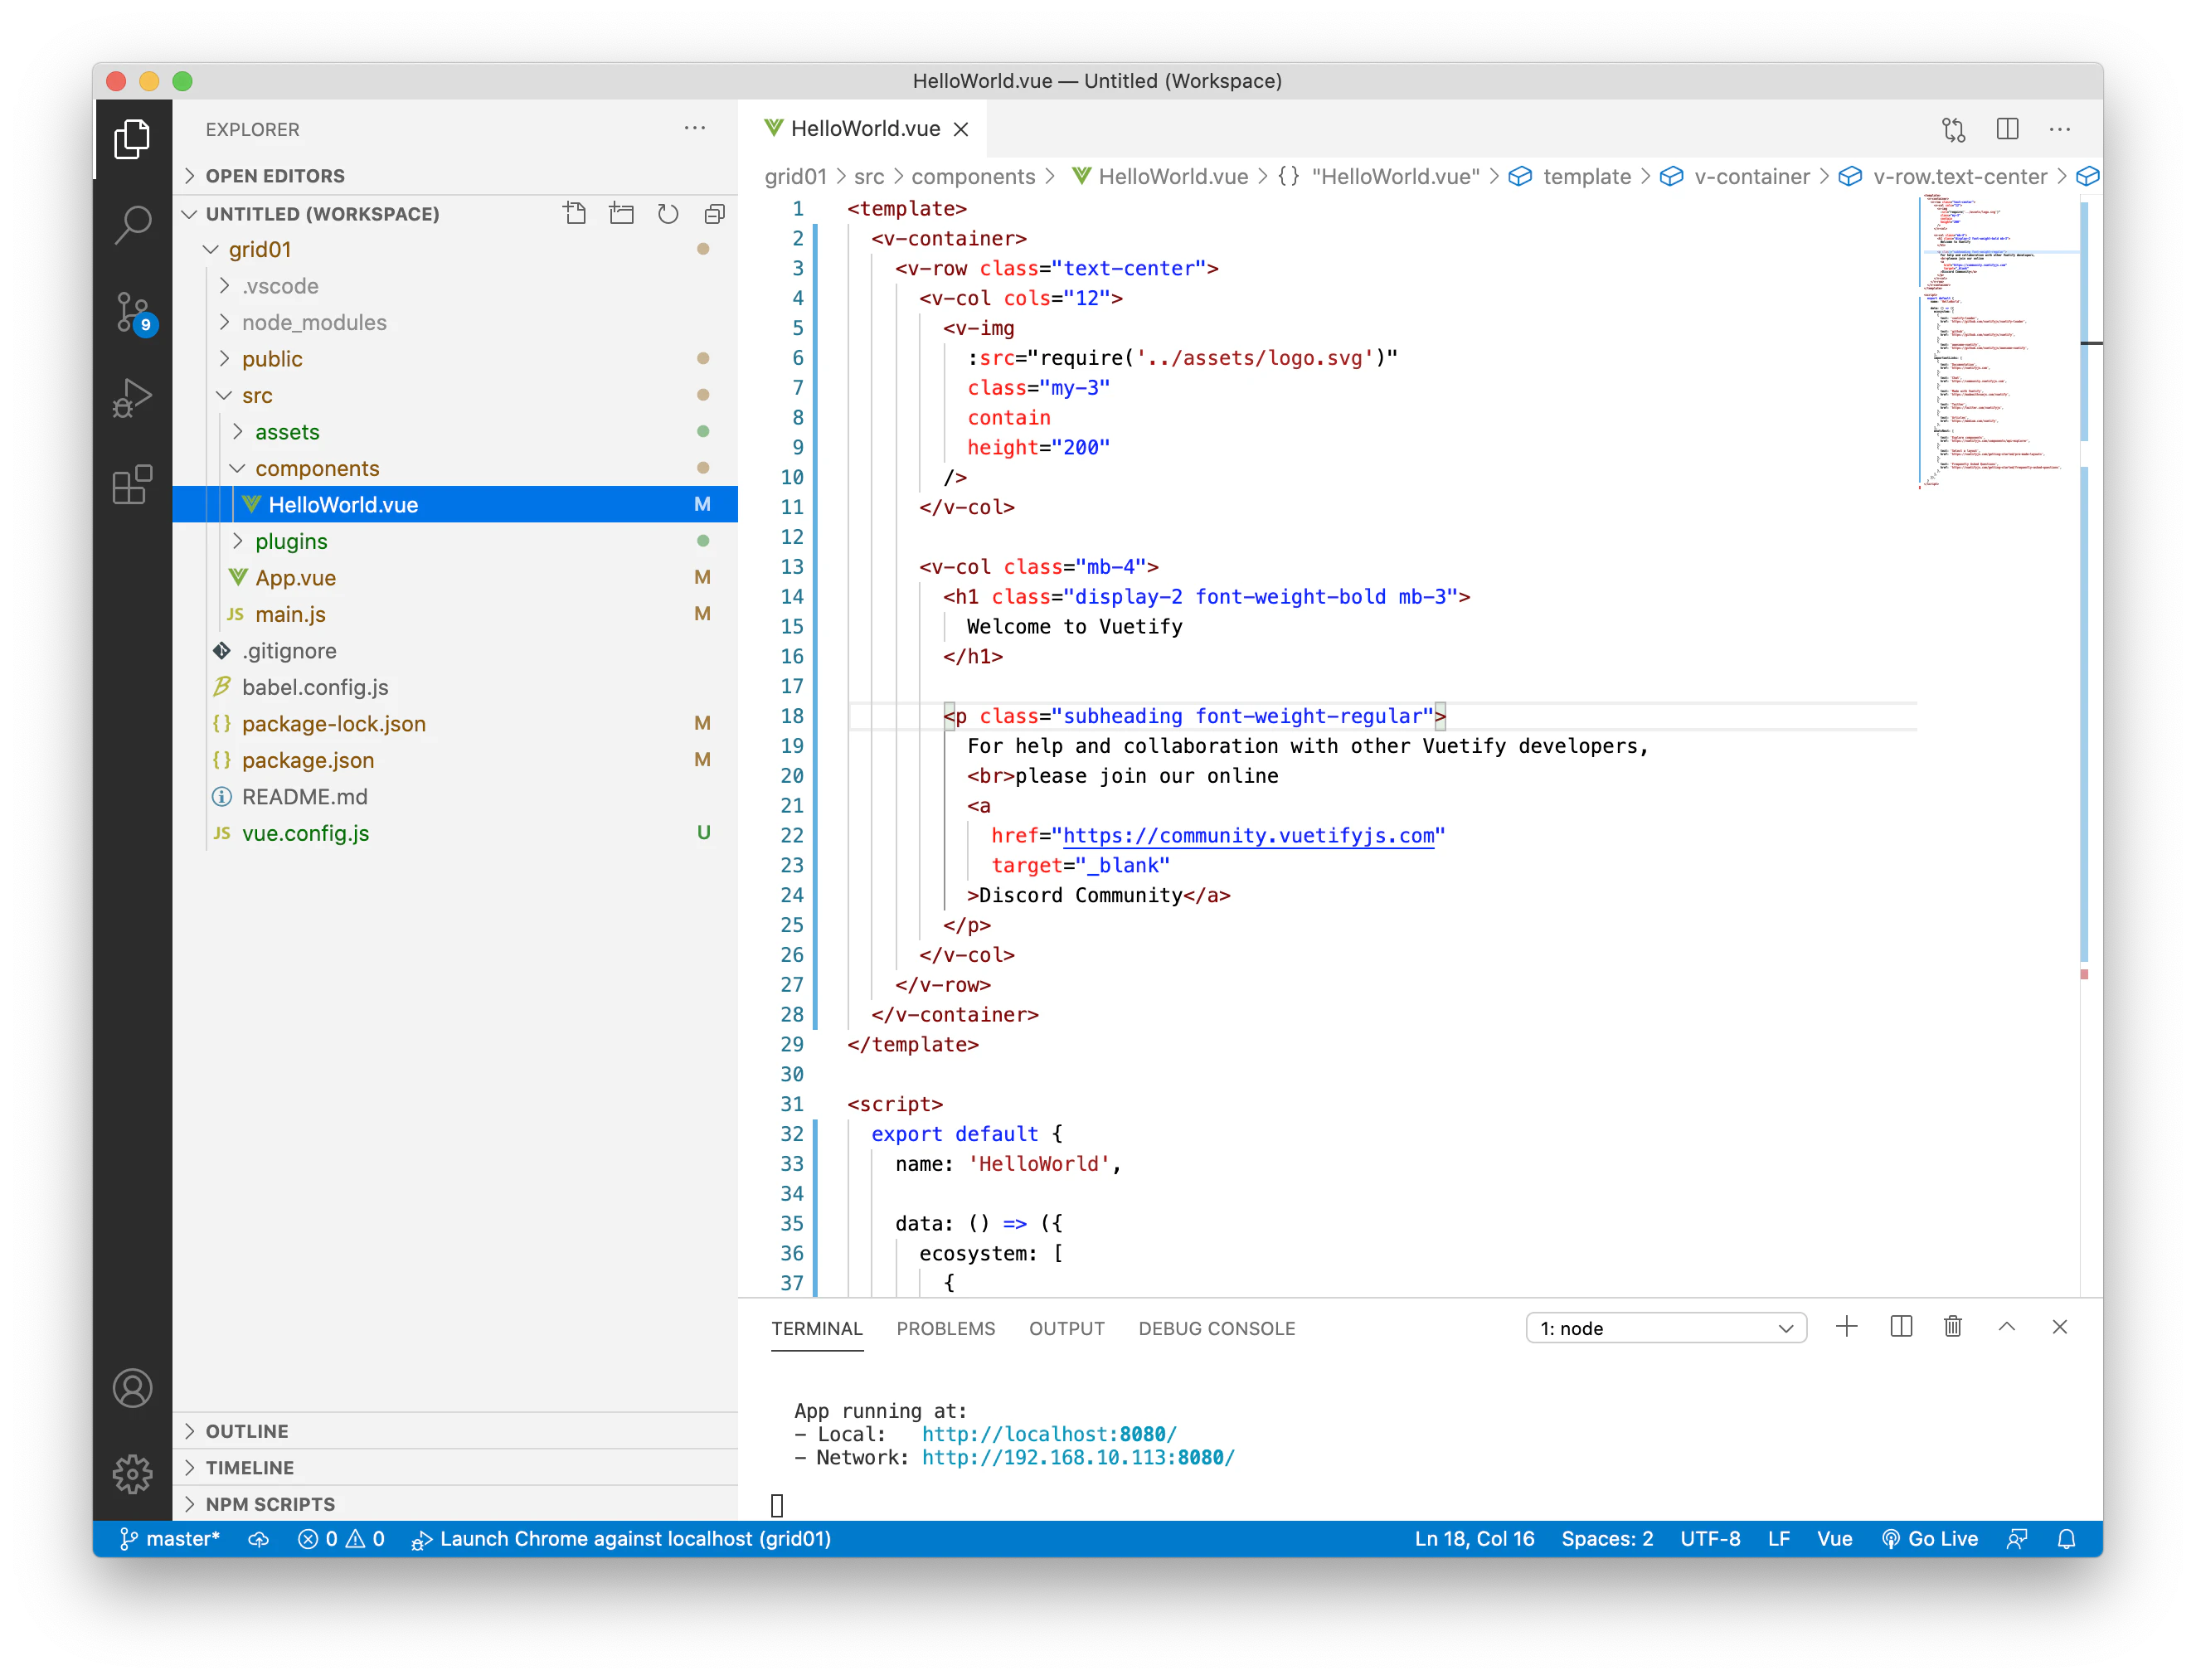This screenshot has height=1680, width=2196.
Task: Open the http://localhost:8080 link
Action: [x=1049, y=1433]
